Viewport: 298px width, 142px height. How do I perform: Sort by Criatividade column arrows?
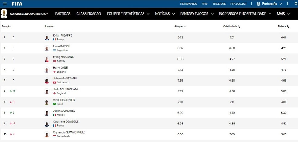(x=239, y=27)
